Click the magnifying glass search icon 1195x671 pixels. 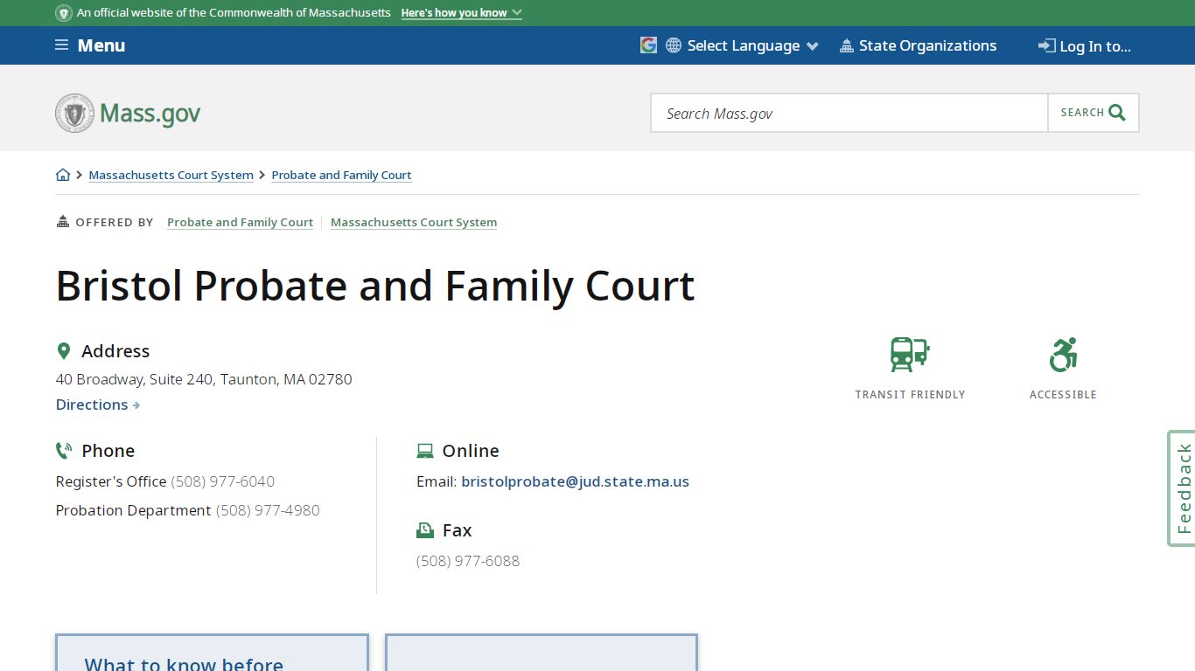[1117, 113]
